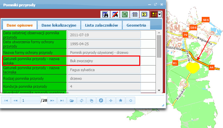This screenshot has height=128, width=223.
Task: Click the date field 2011-07-19
Action: point(105,35)
